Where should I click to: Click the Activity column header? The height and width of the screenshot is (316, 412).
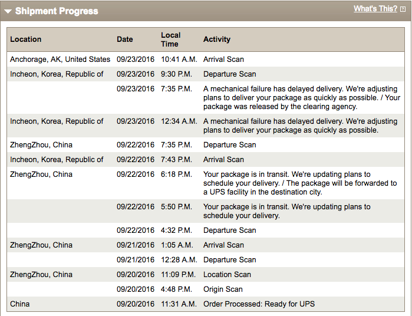217,39
